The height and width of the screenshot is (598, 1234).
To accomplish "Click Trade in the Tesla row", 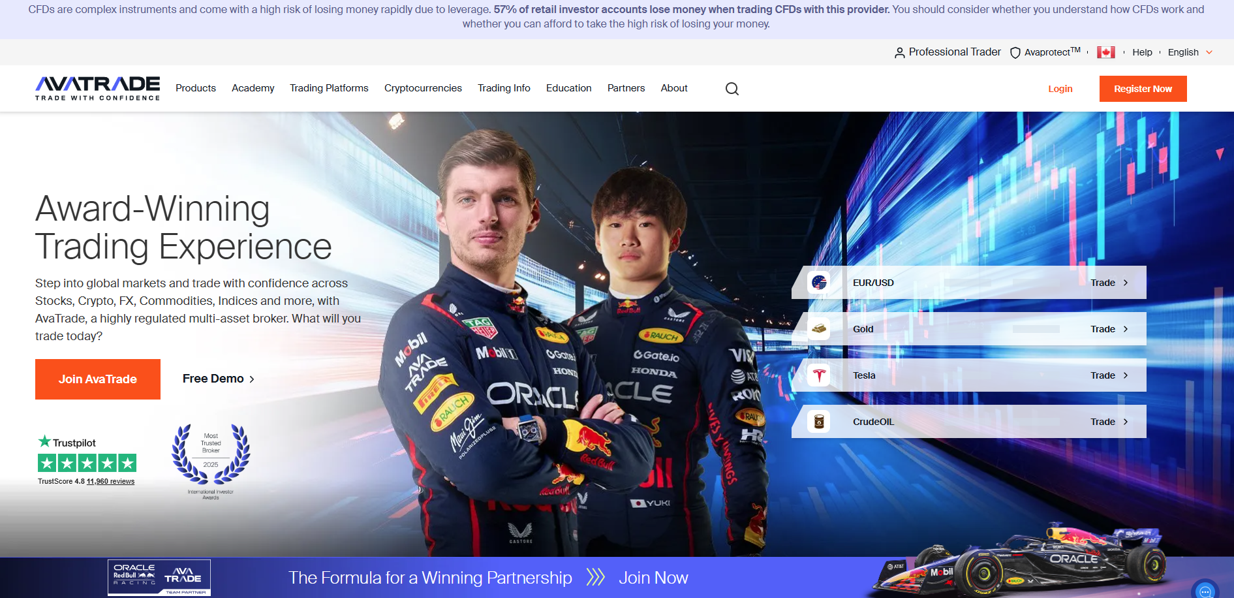I will coord(1103,375).
